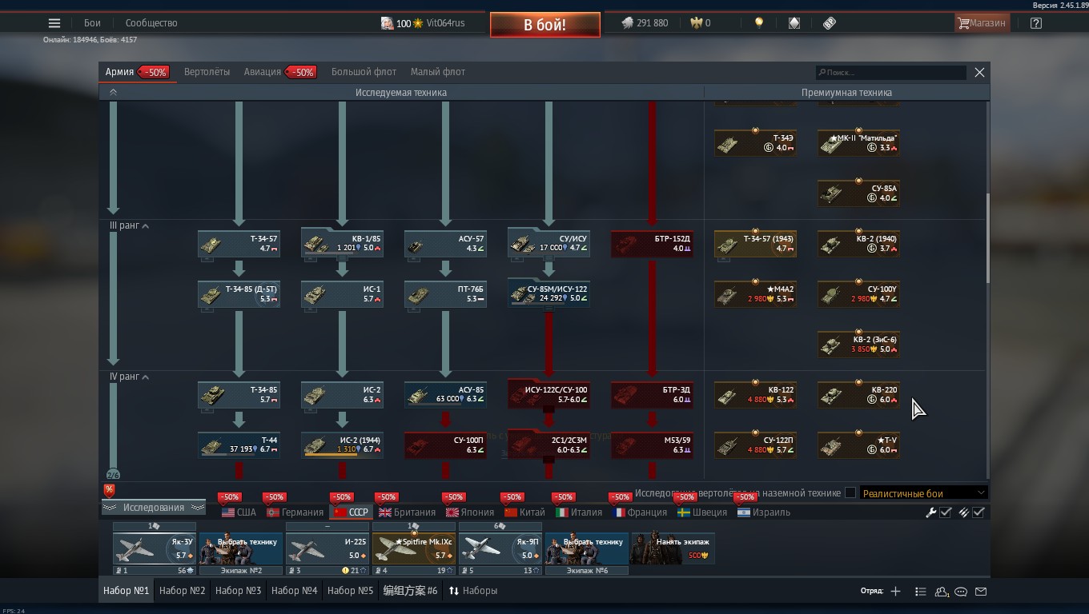Open the Battle Pass ticket icon

(x=830, y=23)
